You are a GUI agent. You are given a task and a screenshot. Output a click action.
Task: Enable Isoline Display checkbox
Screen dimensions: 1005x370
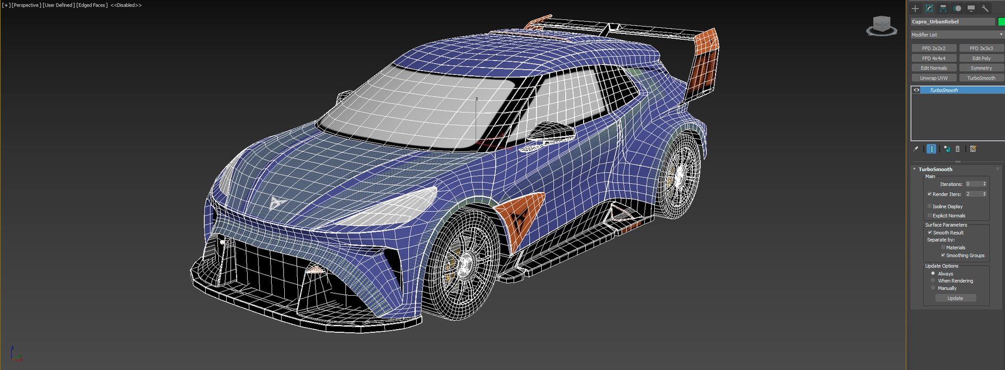coord(930,206)
